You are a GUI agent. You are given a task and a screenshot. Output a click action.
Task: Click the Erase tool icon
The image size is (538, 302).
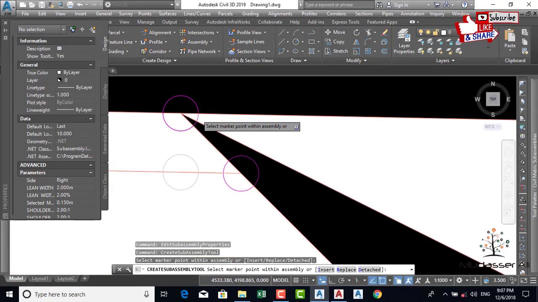tap(384, 32)
